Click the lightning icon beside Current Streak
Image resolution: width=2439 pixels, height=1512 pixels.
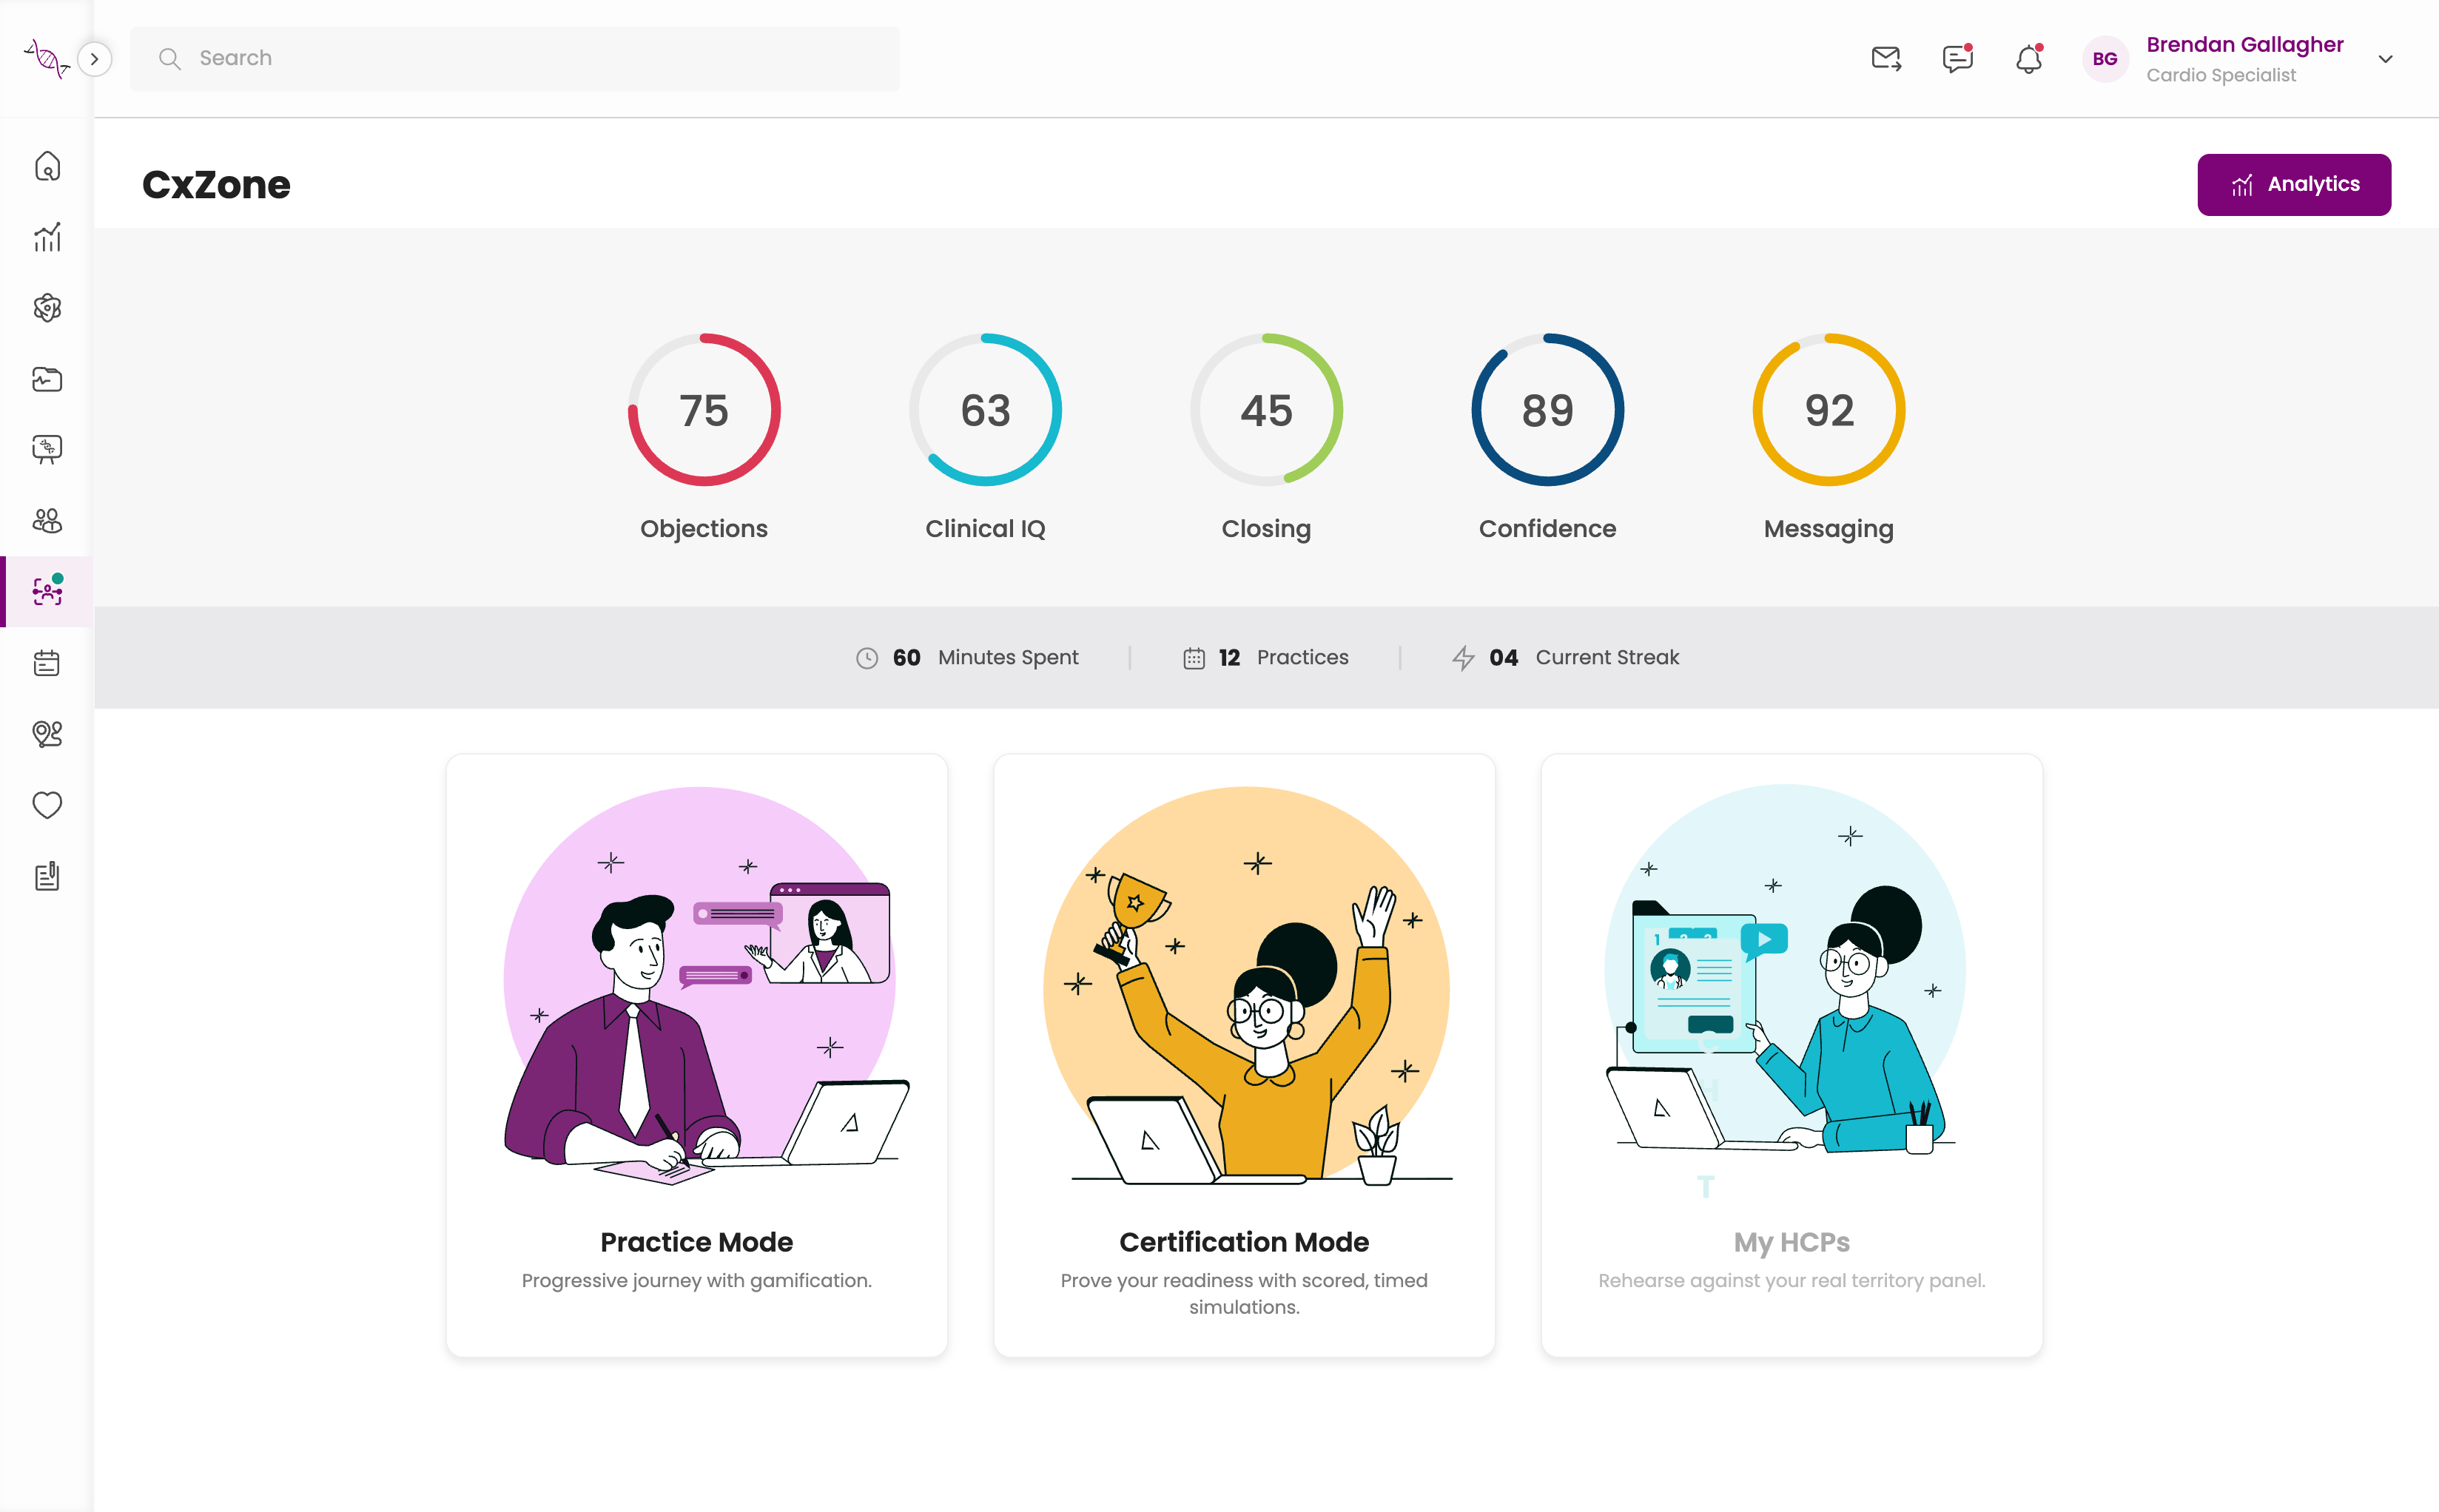point(1463,658)
